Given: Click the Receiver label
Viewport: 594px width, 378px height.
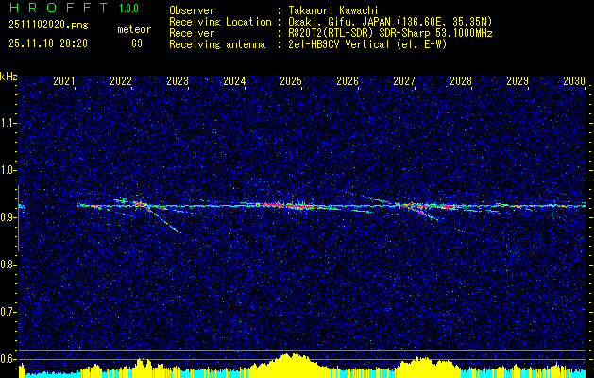Looking at the screenshot, I should (192, 33).
